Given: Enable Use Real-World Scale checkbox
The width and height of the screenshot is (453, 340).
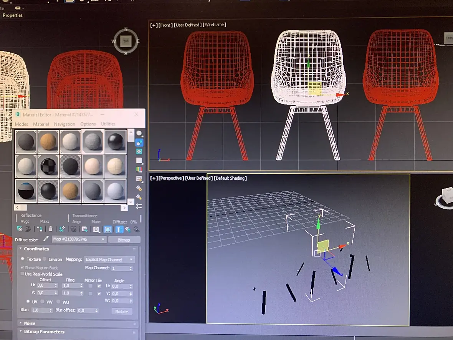Looking at the screenshot, I should (x=22, y=274).
